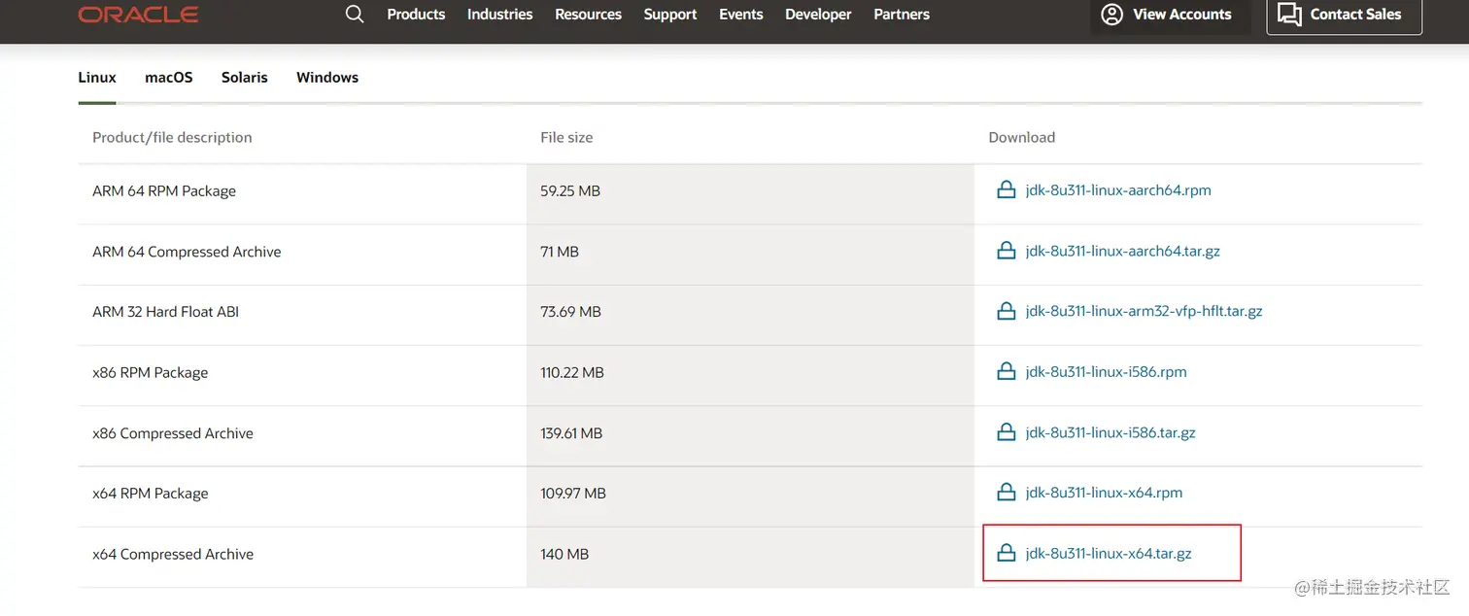Click lock icon beside jdk-8u311-linux-aarch64.rpm

[1007, 190]
